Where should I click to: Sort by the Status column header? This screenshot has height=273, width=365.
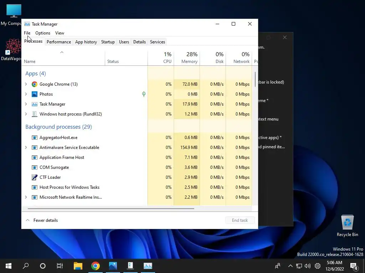127,58
